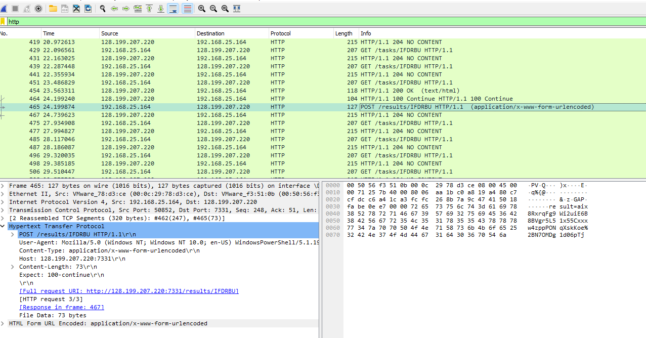
Task: Save the capture file
Action: 65,9
